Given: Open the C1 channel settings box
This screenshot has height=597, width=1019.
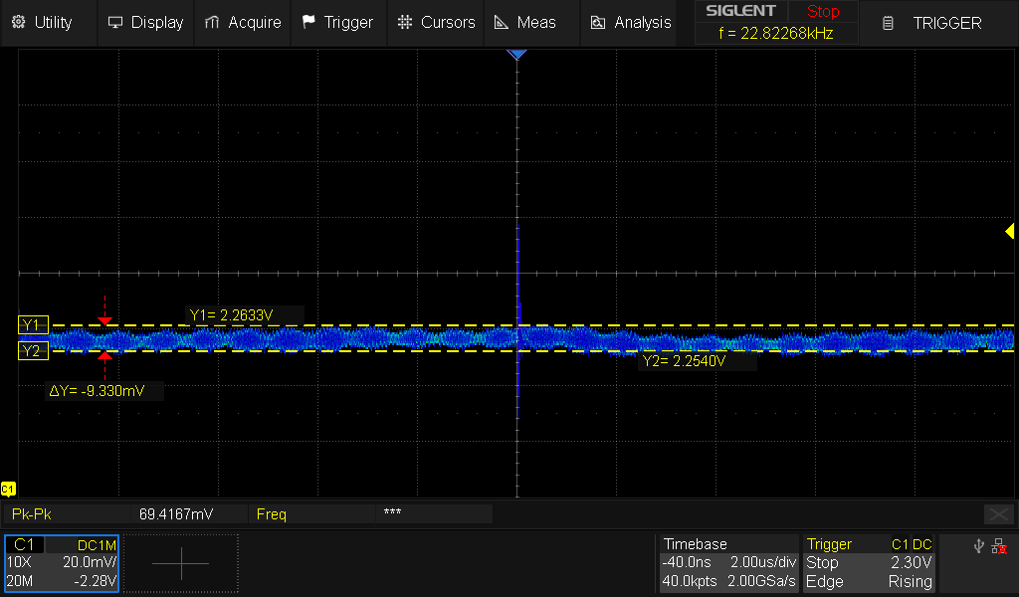Looking at the screenshot, I should 62,563.
